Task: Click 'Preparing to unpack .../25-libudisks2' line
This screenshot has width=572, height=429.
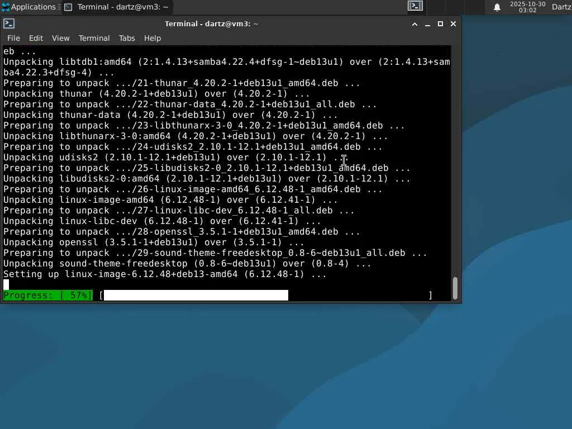Action: pos(207,168)
